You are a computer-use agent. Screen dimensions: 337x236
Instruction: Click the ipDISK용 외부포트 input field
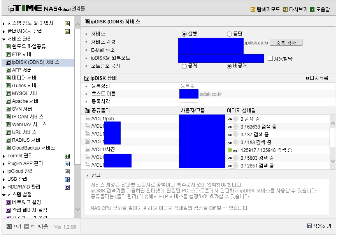(x=221, y=58)
